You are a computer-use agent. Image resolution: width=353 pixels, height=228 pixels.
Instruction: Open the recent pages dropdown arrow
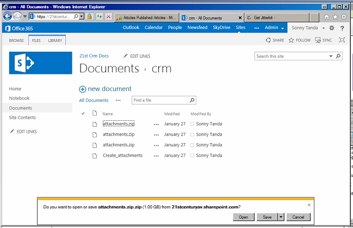coord(25,16)
